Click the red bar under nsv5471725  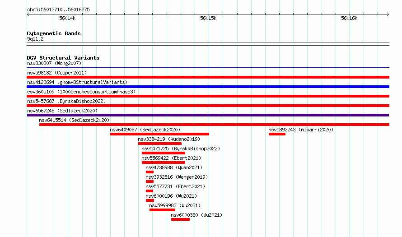164,153
